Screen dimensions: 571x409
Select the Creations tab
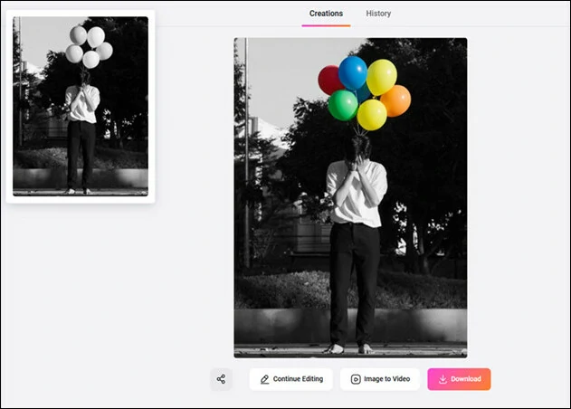[x=326, y=14]
